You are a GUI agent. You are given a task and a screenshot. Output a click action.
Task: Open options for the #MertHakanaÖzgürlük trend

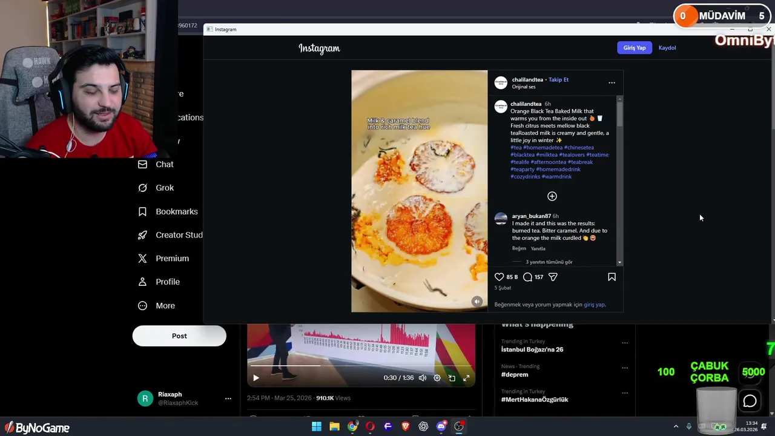pyautogui.click(x=625, y=393)
